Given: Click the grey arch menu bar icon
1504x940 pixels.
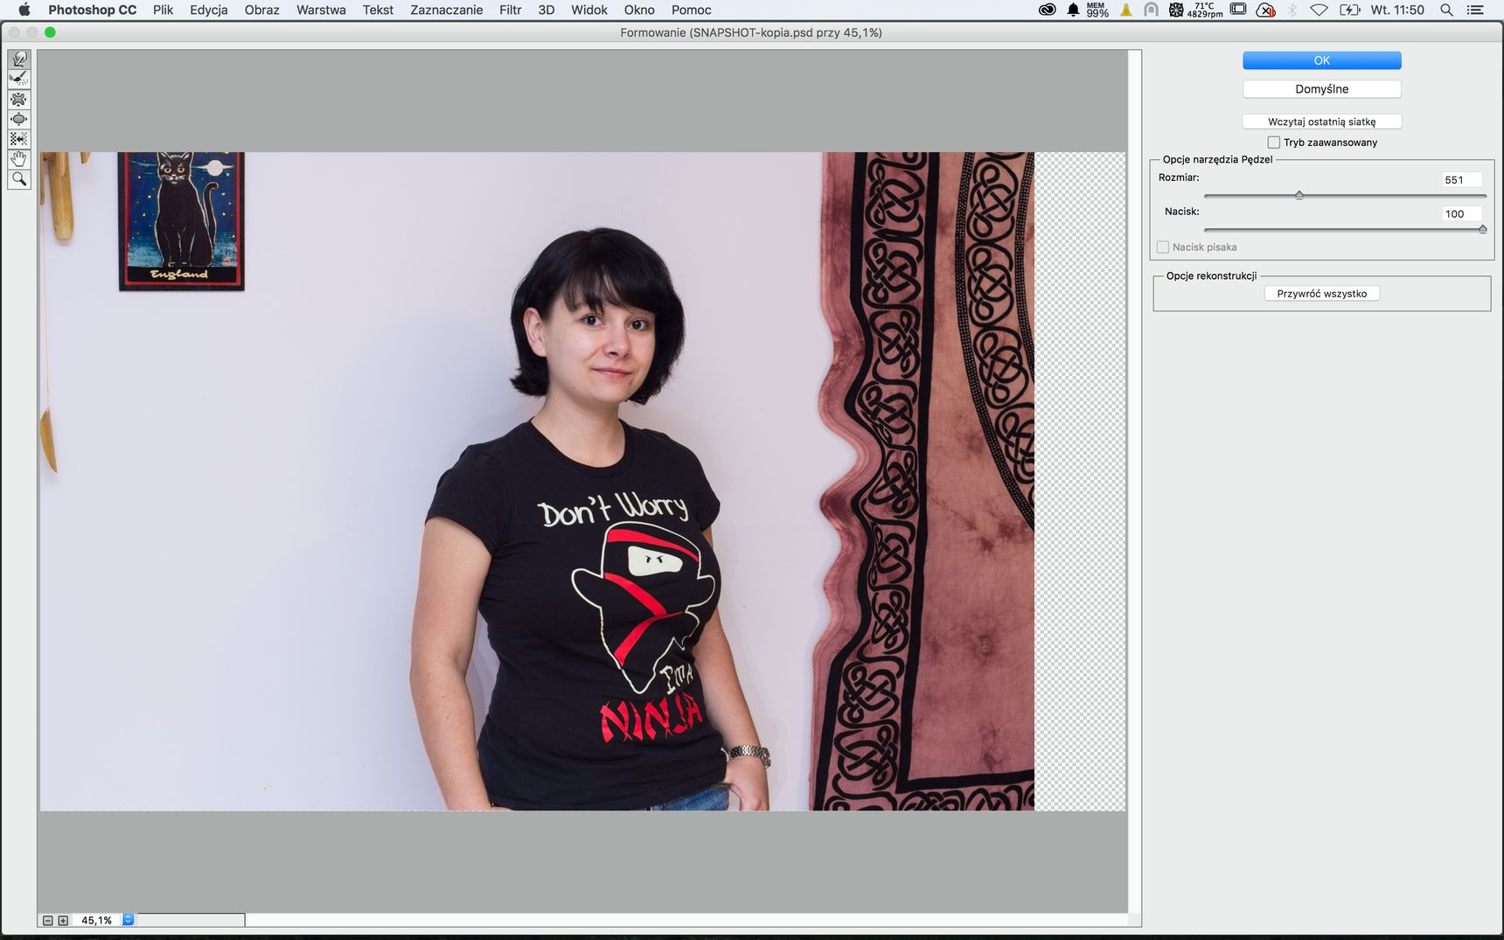Looking at the screenshot, I should 1152,10.
